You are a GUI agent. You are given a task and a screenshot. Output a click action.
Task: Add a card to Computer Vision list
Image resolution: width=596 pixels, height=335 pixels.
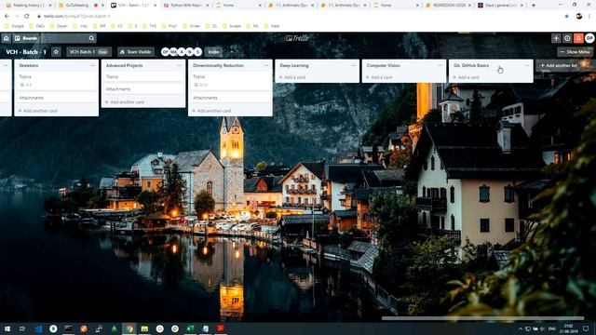(379, 77)
